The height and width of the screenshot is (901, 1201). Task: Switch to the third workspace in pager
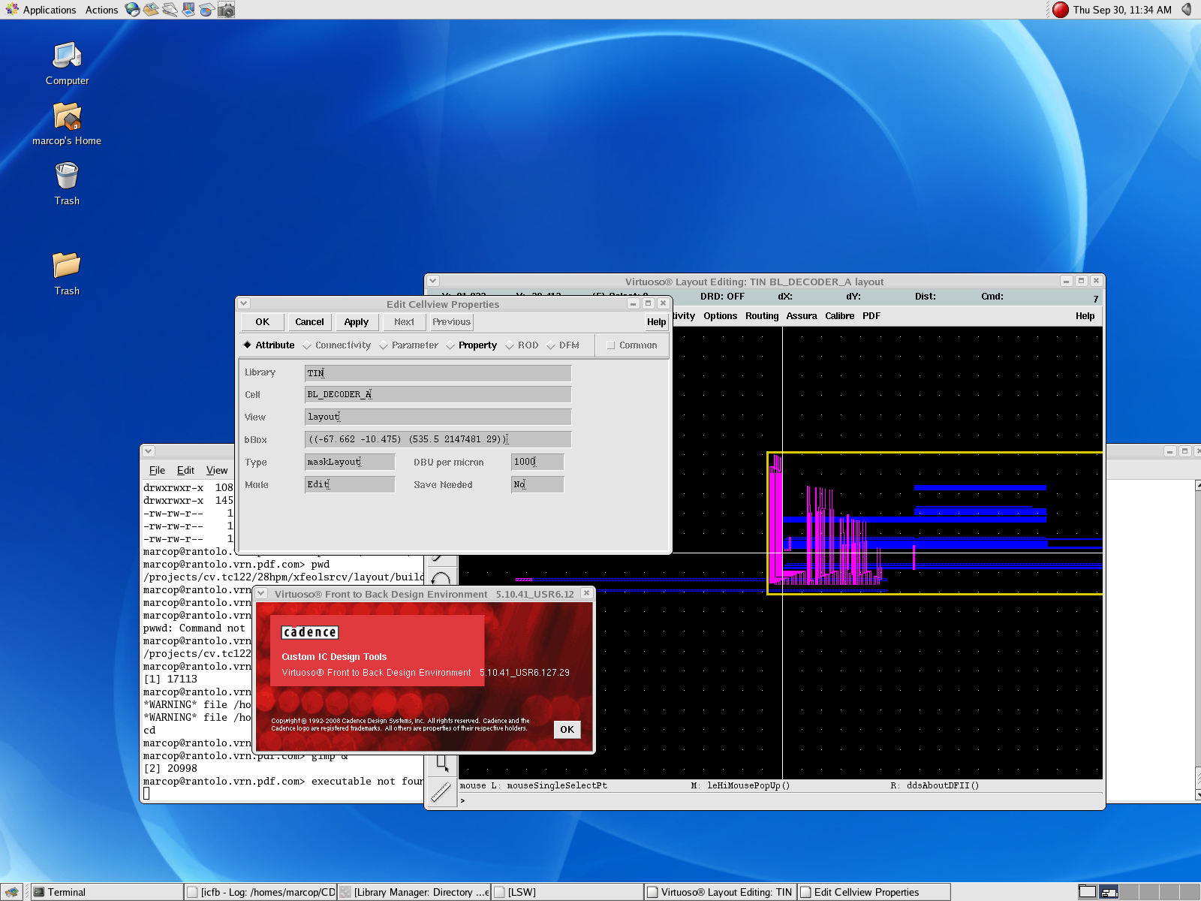pyautogui.click(x=1130, y=892)
